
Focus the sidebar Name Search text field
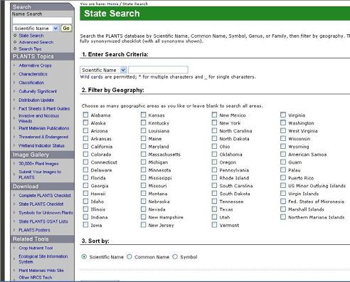42,21
